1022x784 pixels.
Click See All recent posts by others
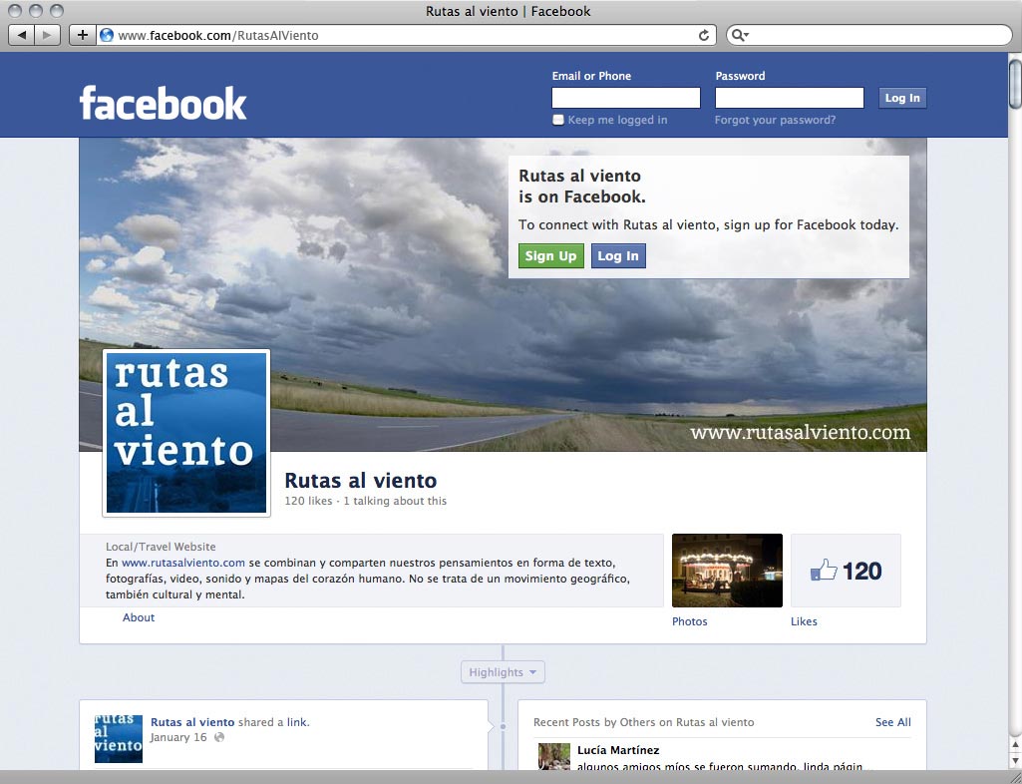point(893,722)
